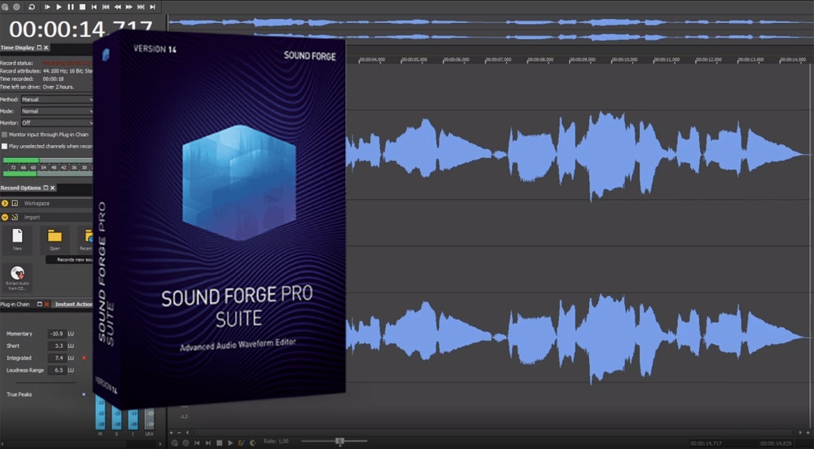
Task: Jump to start with Go to Start icon
Action: pyautogui.click(x=95, y=7)
